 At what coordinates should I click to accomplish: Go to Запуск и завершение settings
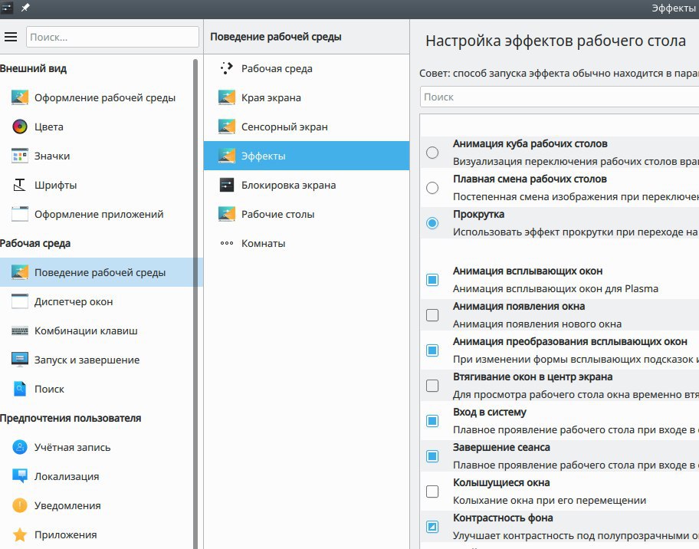tap(97, 360)
